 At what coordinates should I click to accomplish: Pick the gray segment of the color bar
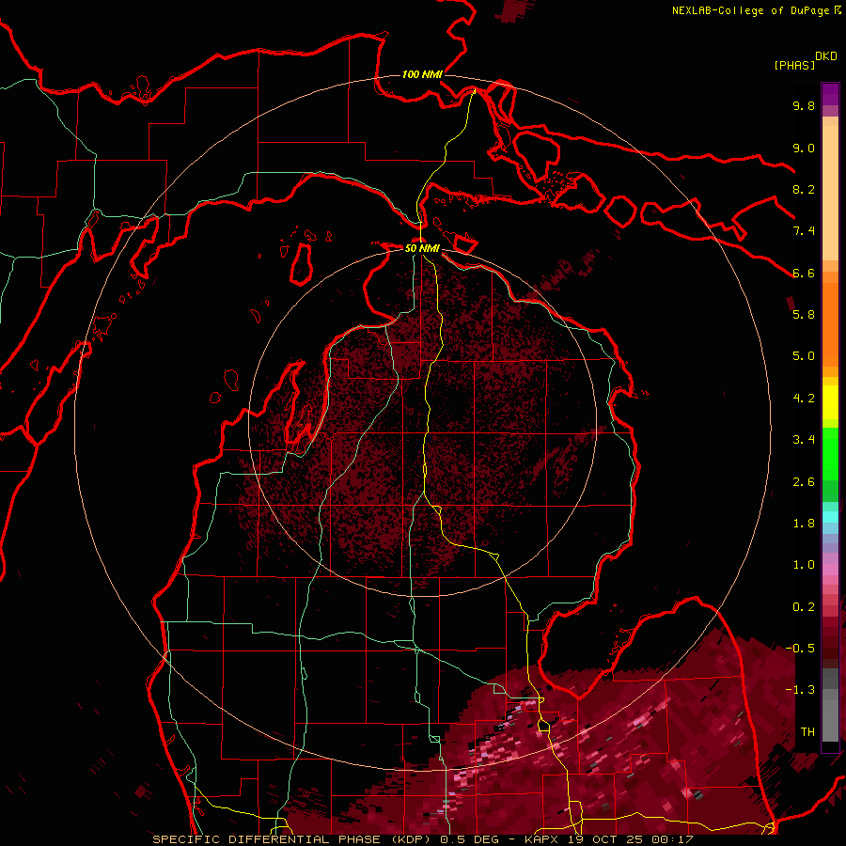(x=830, y=704)
